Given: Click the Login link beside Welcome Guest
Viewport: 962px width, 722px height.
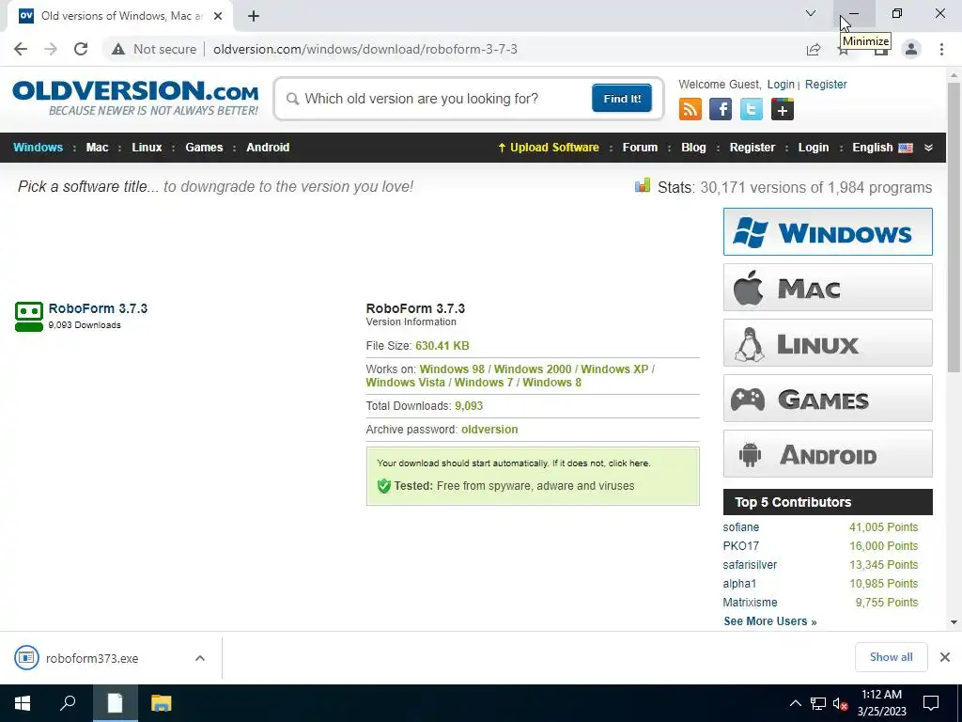Looking at the screenshot, I should 781,84.
